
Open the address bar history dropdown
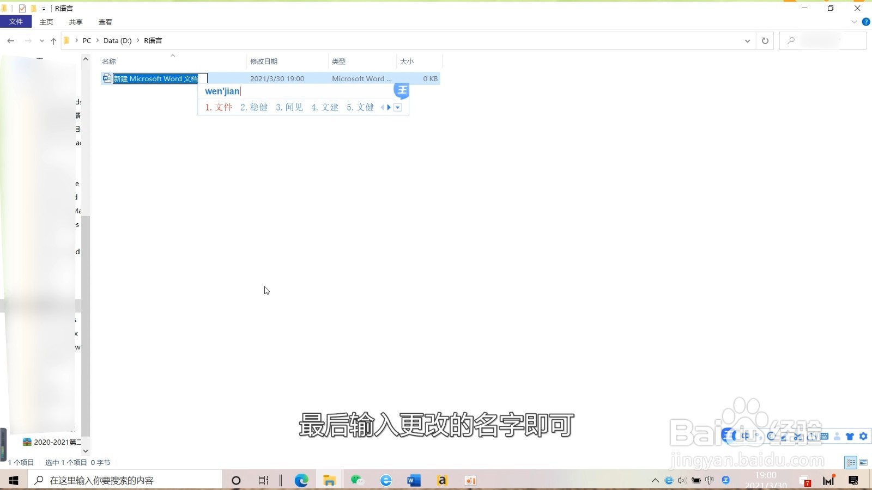click(x=747, y=41)
